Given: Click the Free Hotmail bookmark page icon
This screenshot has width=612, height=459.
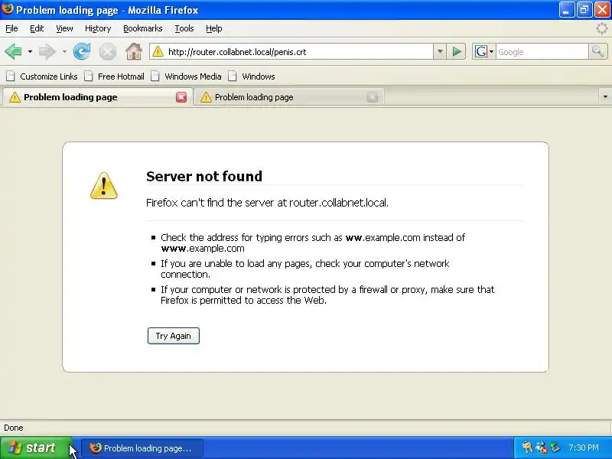Looking at the screenshot, I should pos(89,76).
